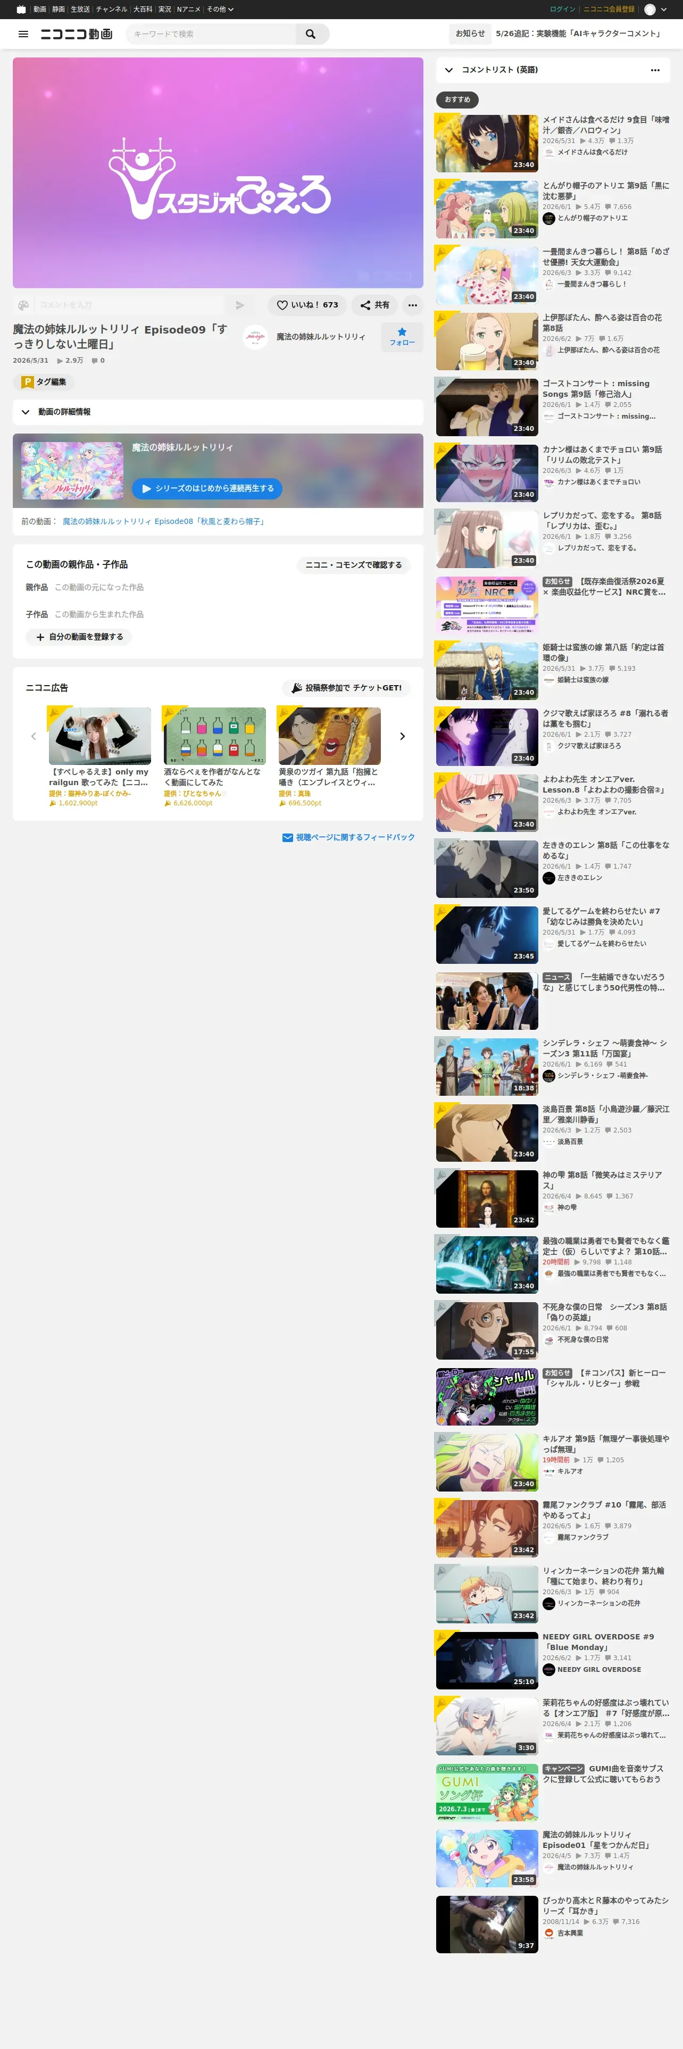Click the 魔法の姉妹ルルットリリィ channel avatar

click(x=254, y=337)
